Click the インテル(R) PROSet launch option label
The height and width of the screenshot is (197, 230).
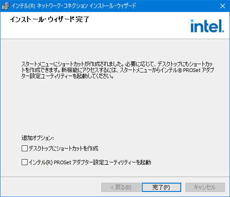[x=90, y=162]
